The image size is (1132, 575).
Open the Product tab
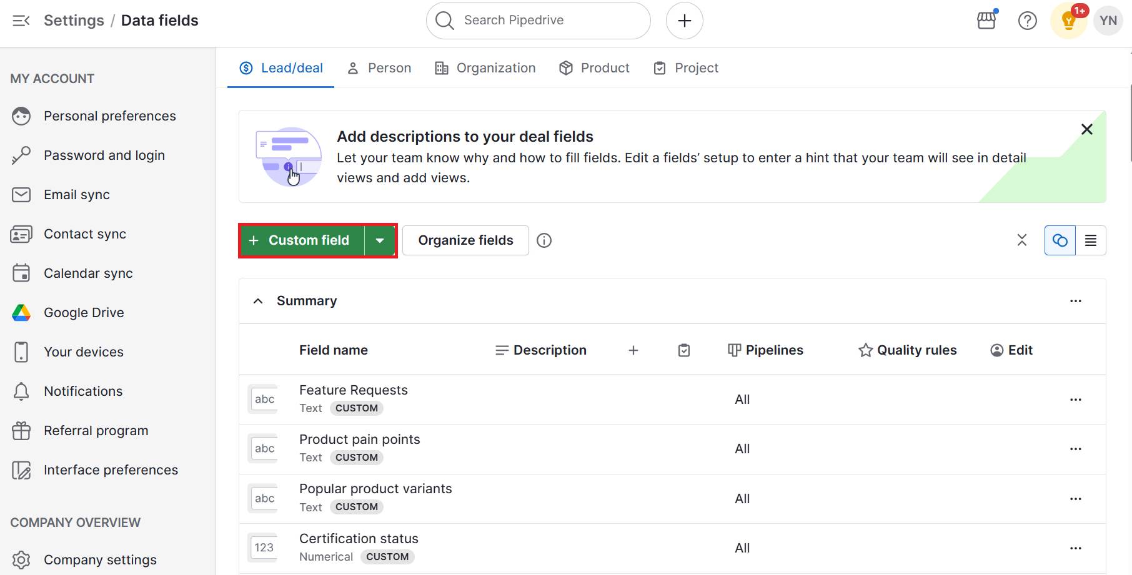tap(593, 67)
